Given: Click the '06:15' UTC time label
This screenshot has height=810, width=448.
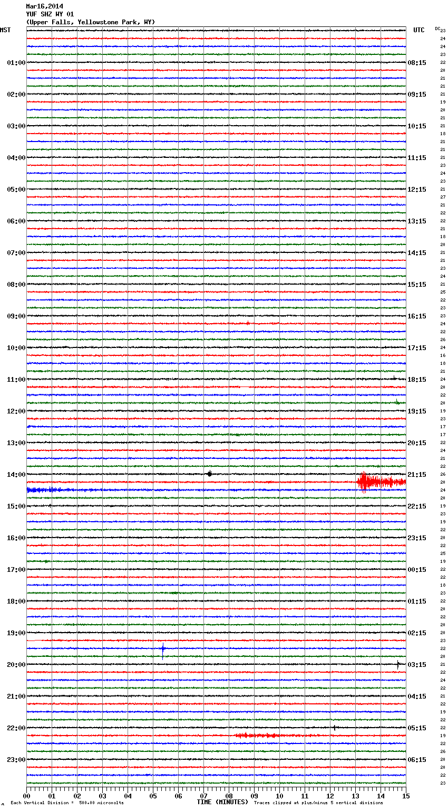Looking at the screenshot, I should (x=417, y=760).
